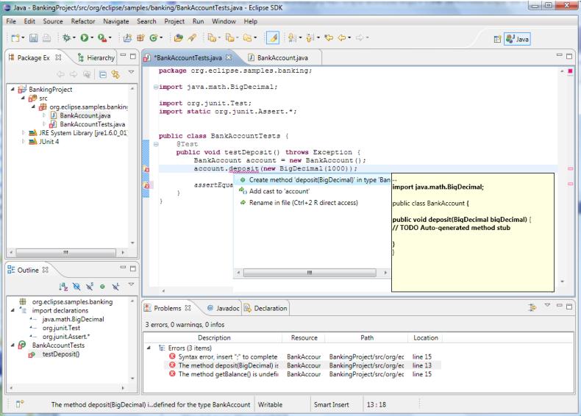Click the Description column header

[x=214, y=338]
